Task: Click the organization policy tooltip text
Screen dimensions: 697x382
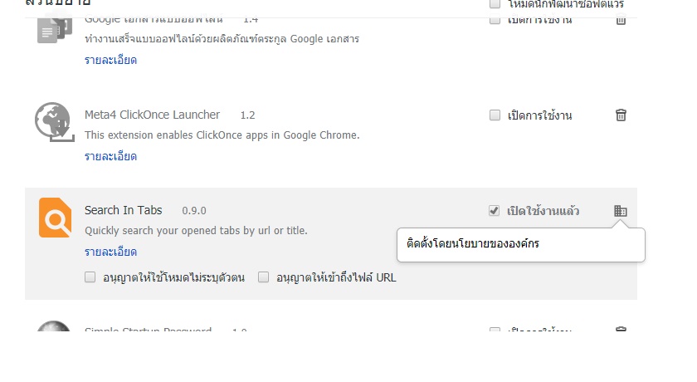Action: 472,243
